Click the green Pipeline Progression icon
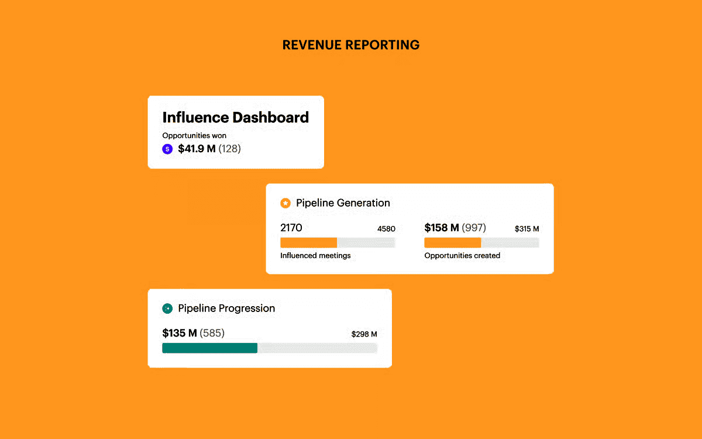This screenshot has height=439, width=702. tap(167, 308)
